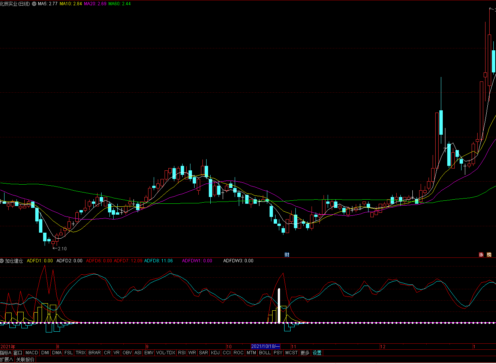Switch to the ASI indicator tab

click(138, 353)
